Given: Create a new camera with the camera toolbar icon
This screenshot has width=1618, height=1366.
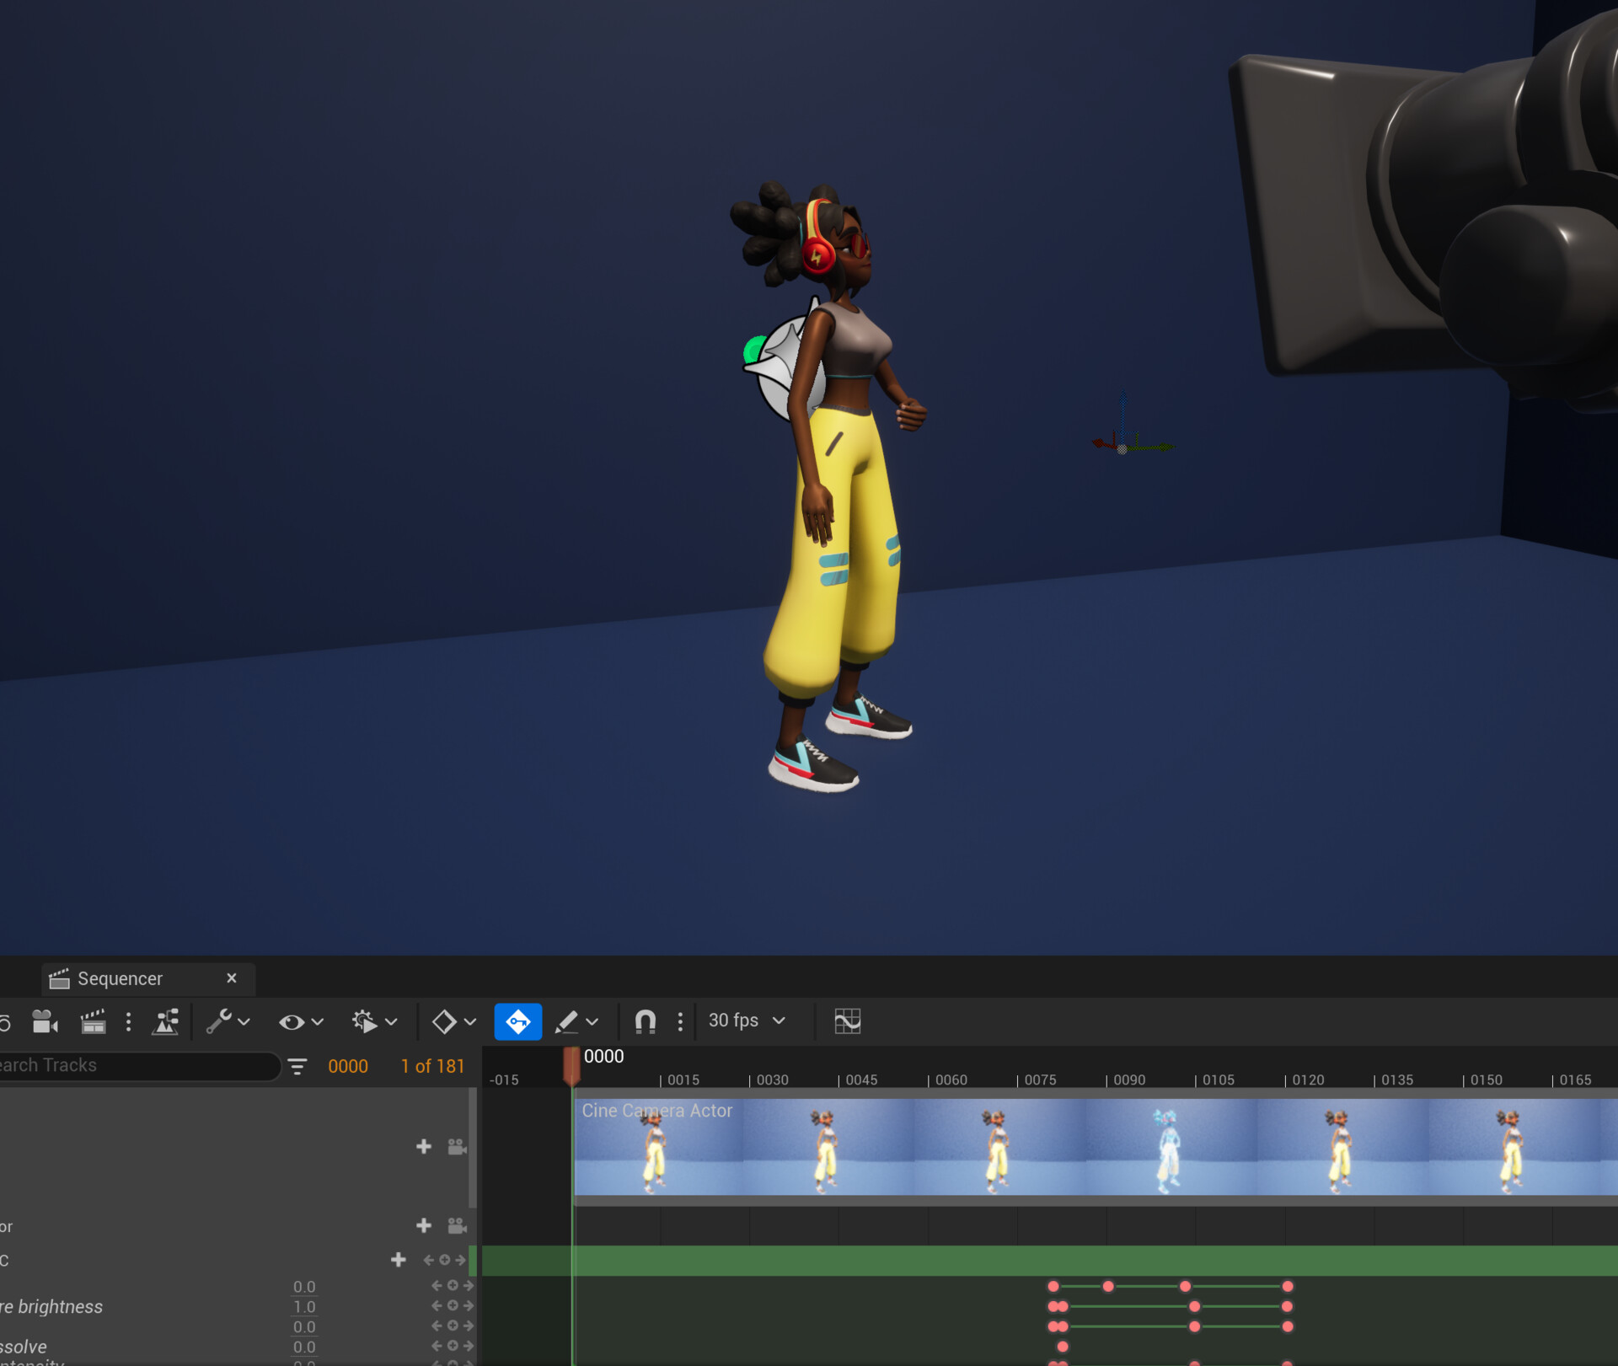Looking at the screenshot, I should coord(44,1023).
